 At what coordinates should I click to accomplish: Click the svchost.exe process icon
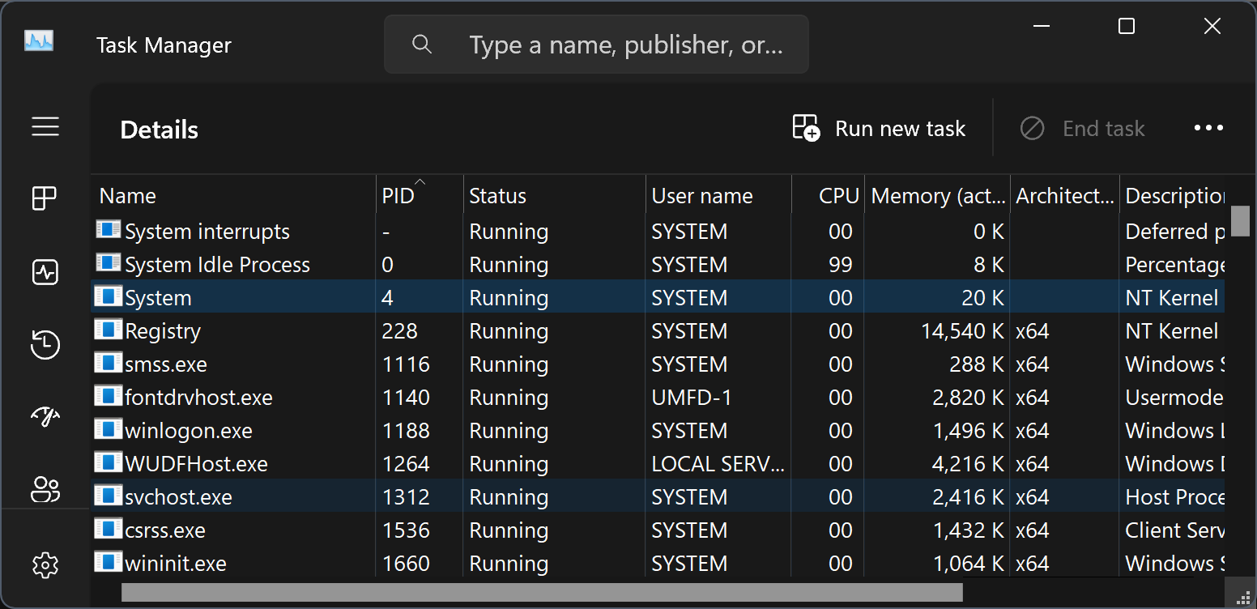point(108,496)
